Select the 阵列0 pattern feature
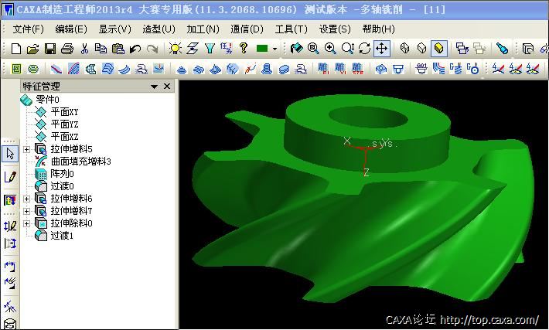The image size is (549, 330). [x=63, y=174]
